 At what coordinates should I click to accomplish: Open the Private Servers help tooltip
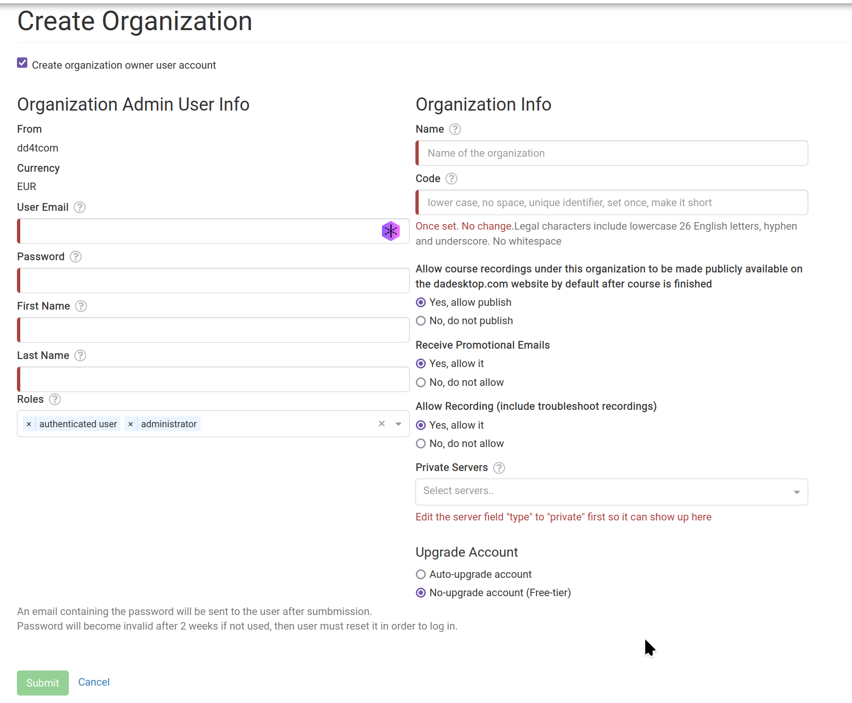[x=499, y=468]
